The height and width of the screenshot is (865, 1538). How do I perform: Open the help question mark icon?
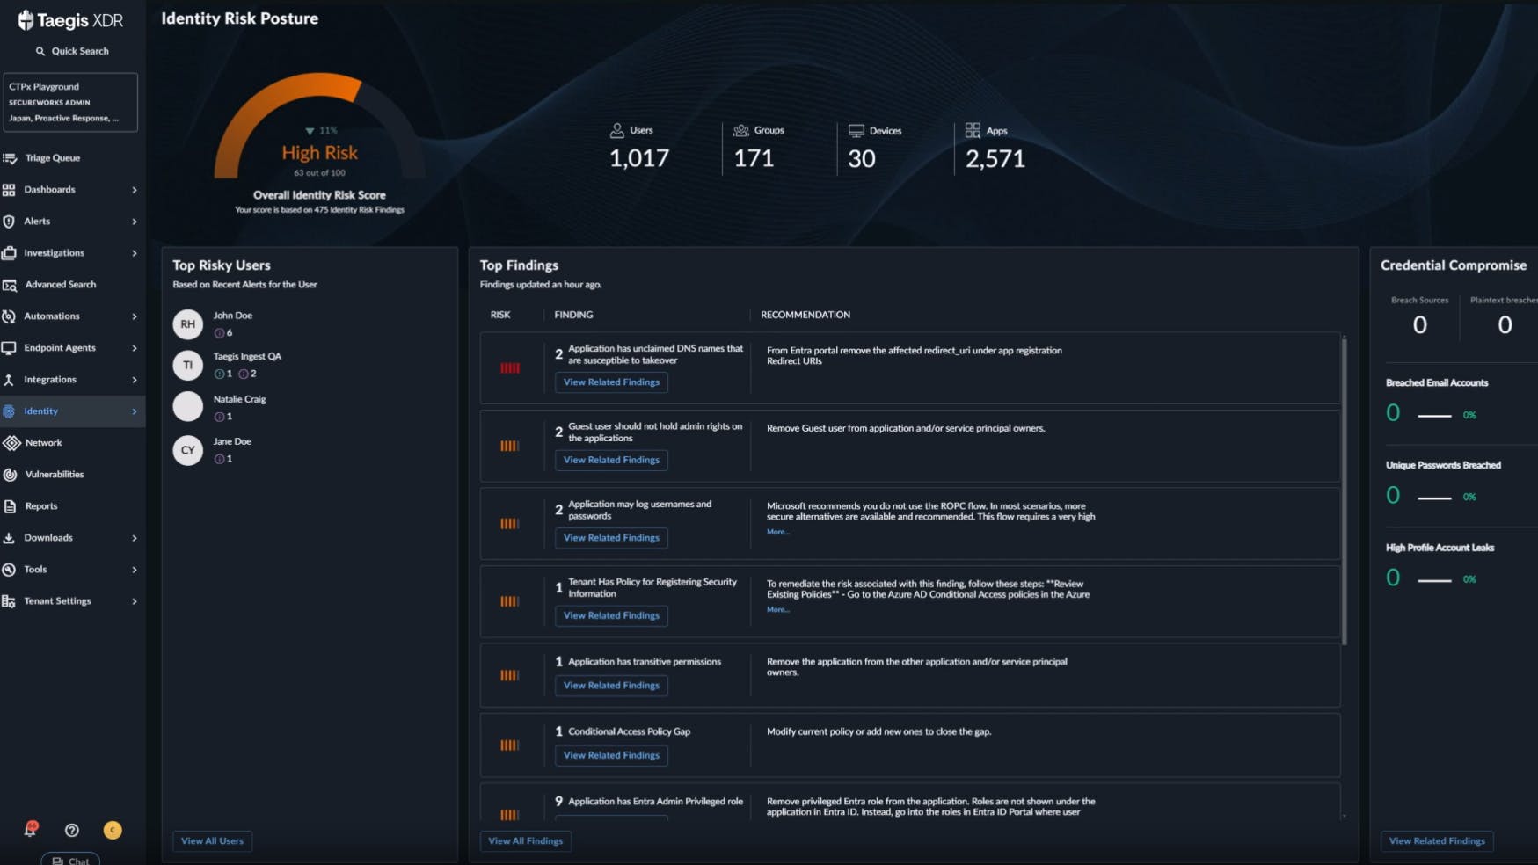pos(72,830)
